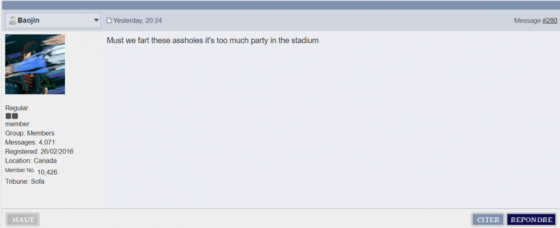Click the user silhouette icon beside Baojin
The width and height of the screenshot is (560, 228).
(x=12, y=21)
